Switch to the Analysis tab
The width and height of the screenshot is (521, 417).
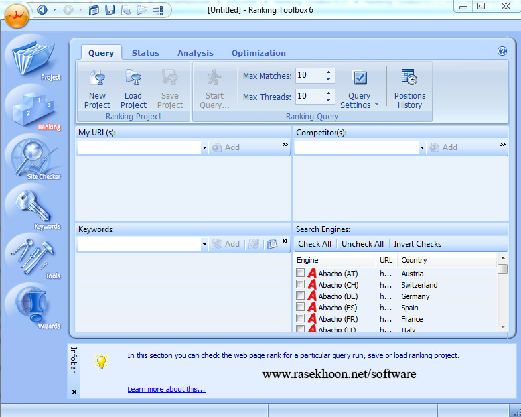[x=195, y=53]
